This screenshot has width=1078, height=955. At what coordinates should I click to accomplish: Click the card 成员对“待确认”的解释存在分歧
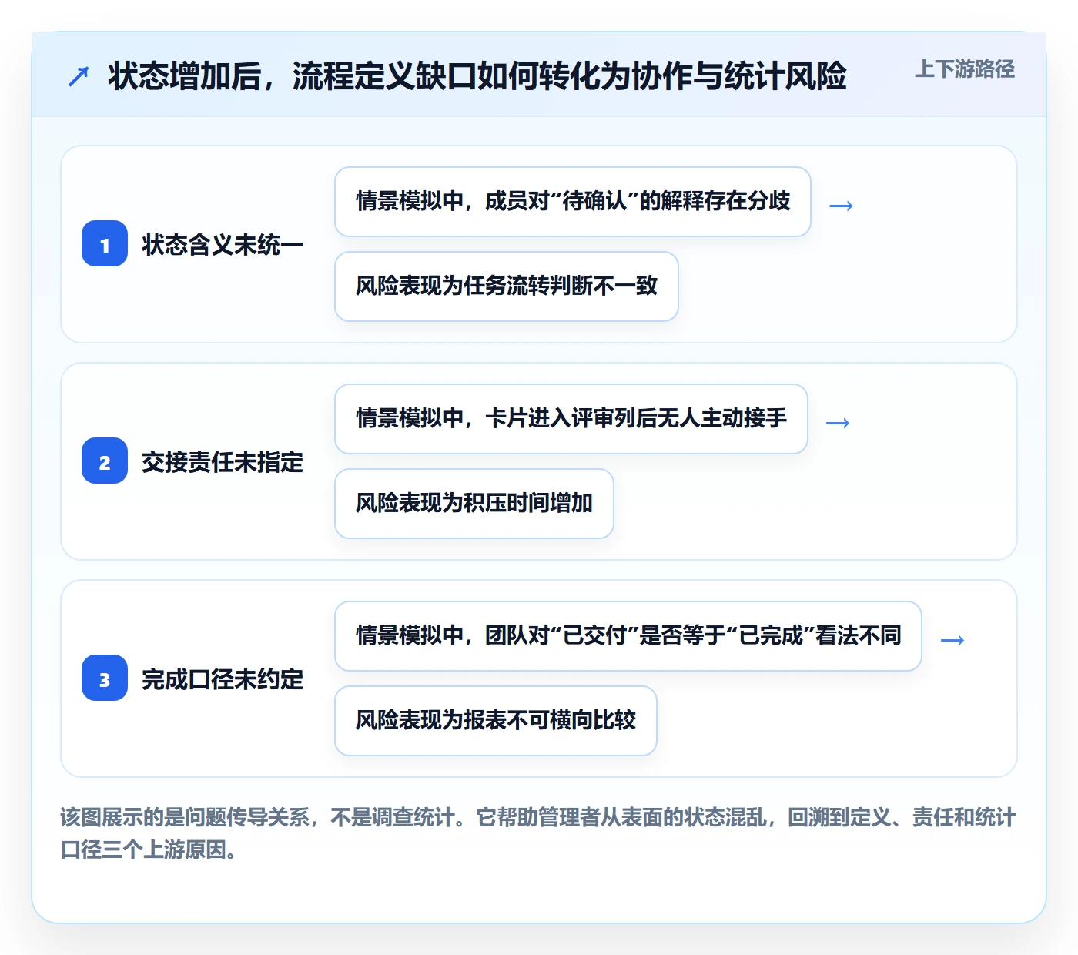(x=573, y=202)
